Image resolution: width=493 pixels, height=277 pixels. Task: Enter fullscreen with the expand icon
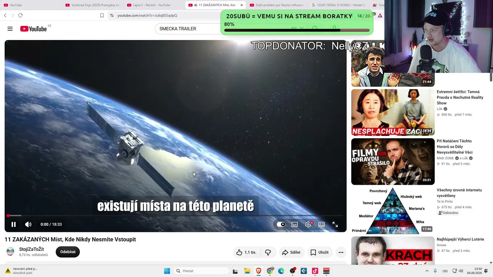335,224
